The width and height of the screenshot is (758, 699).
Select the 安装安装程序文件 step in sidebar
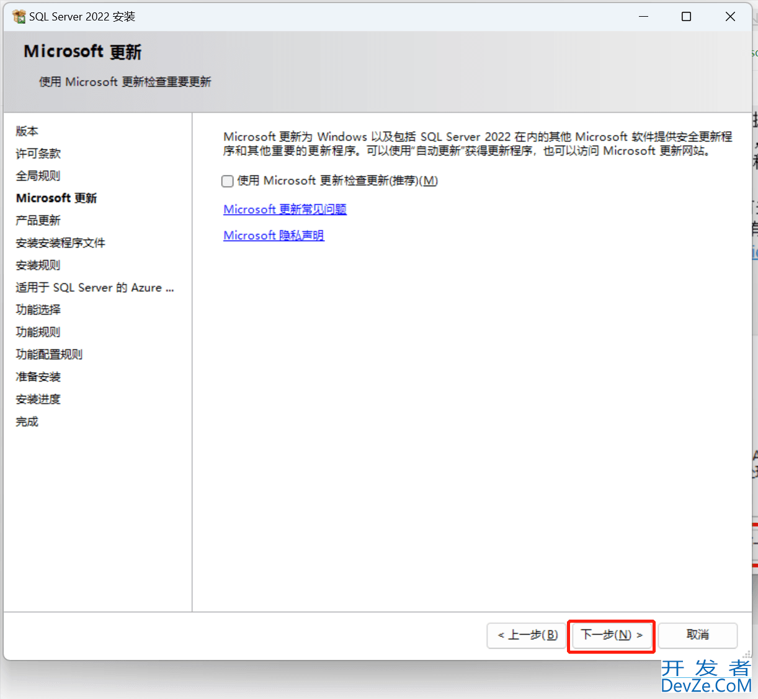61,243
